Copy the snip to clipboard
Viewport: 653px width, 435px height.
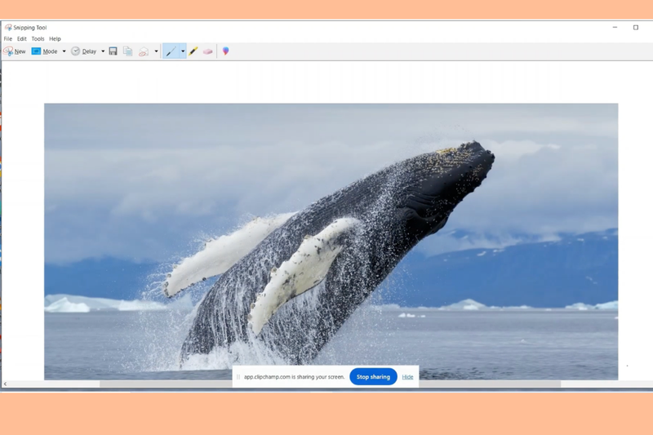point(128,51)
